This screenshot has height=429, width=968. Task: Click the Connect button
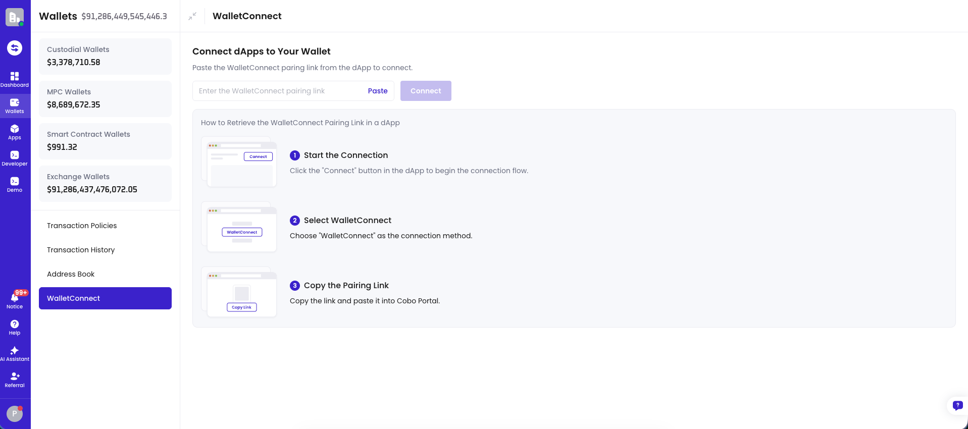(x=426, y=91)
